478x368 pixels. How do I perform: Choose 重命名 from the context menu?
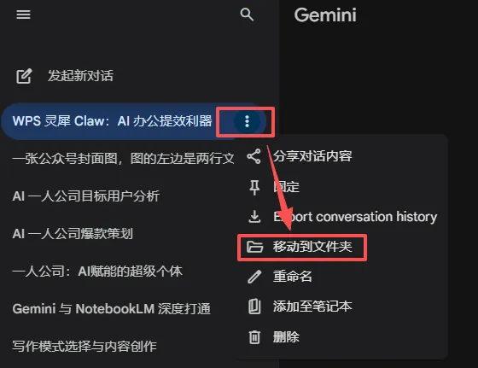click(292, 277)
